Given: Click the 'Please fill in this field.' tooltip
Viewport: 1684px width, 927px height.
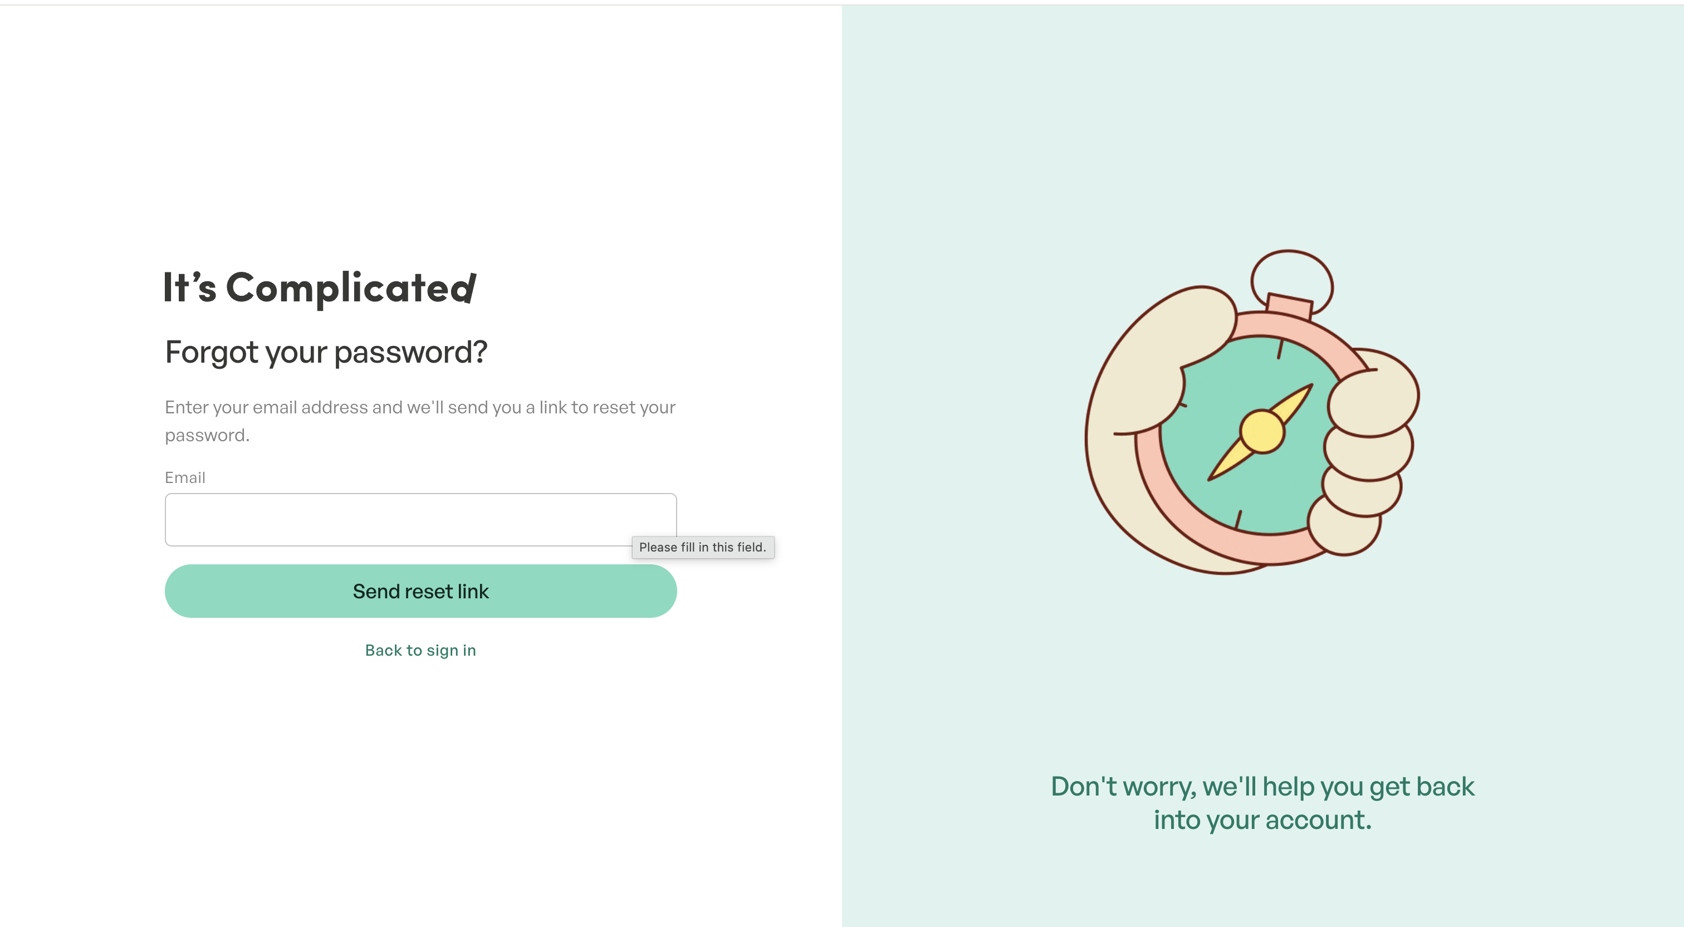Looking at the screenshot, I should coord(703,547).
